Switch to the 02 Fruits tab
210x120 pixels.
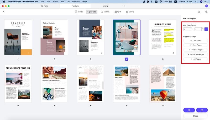click(45, 6)
